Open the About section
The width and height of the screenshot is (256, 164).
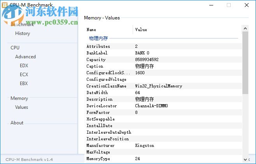[x=17, y=123]
